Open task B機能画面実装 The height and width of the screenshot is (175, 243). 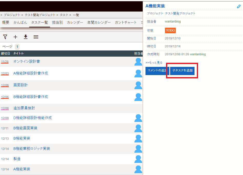pyautogui.click(x=25, y=128)
